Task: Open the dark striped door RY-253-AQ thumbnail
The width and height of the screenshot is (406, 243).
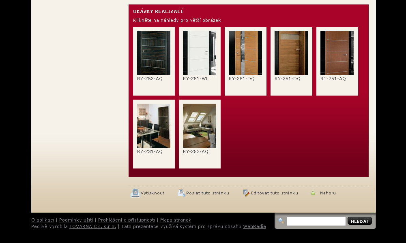Action: [x=154, y=53]
